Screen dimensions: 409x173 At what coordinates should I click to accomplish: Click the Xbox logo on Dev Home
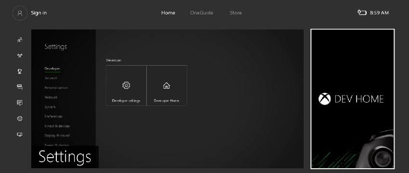pos(324,99)
